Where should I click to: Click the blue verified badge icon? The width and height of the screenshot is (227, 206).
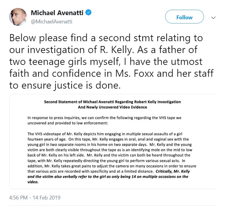(88, 13)
